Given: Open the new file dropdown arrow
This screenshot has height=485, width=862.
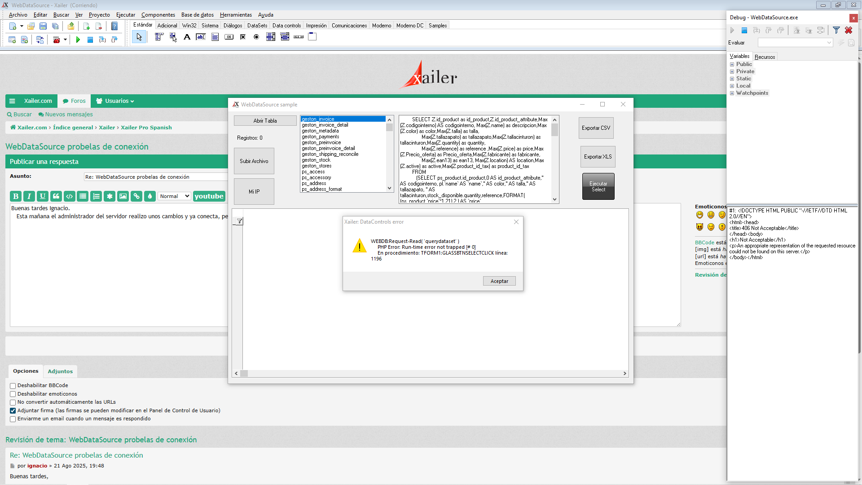Looking at the screenshot, I should tap(22, 26).
